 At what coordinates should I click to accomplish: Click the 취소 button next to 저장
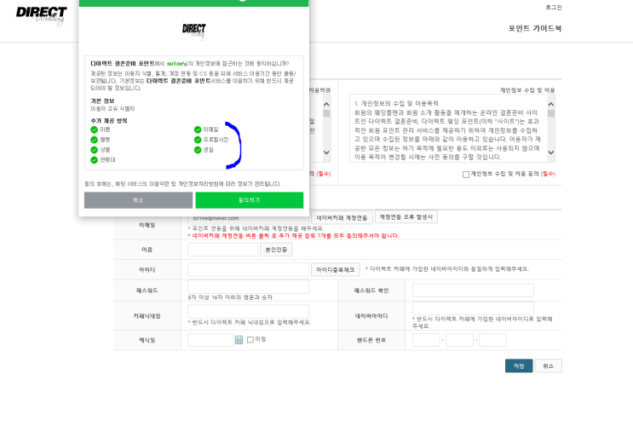[548, 366]
